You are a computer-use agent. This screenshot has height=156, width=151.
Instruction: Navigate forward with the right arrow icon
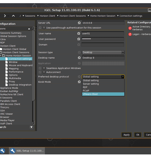[5, 16]
